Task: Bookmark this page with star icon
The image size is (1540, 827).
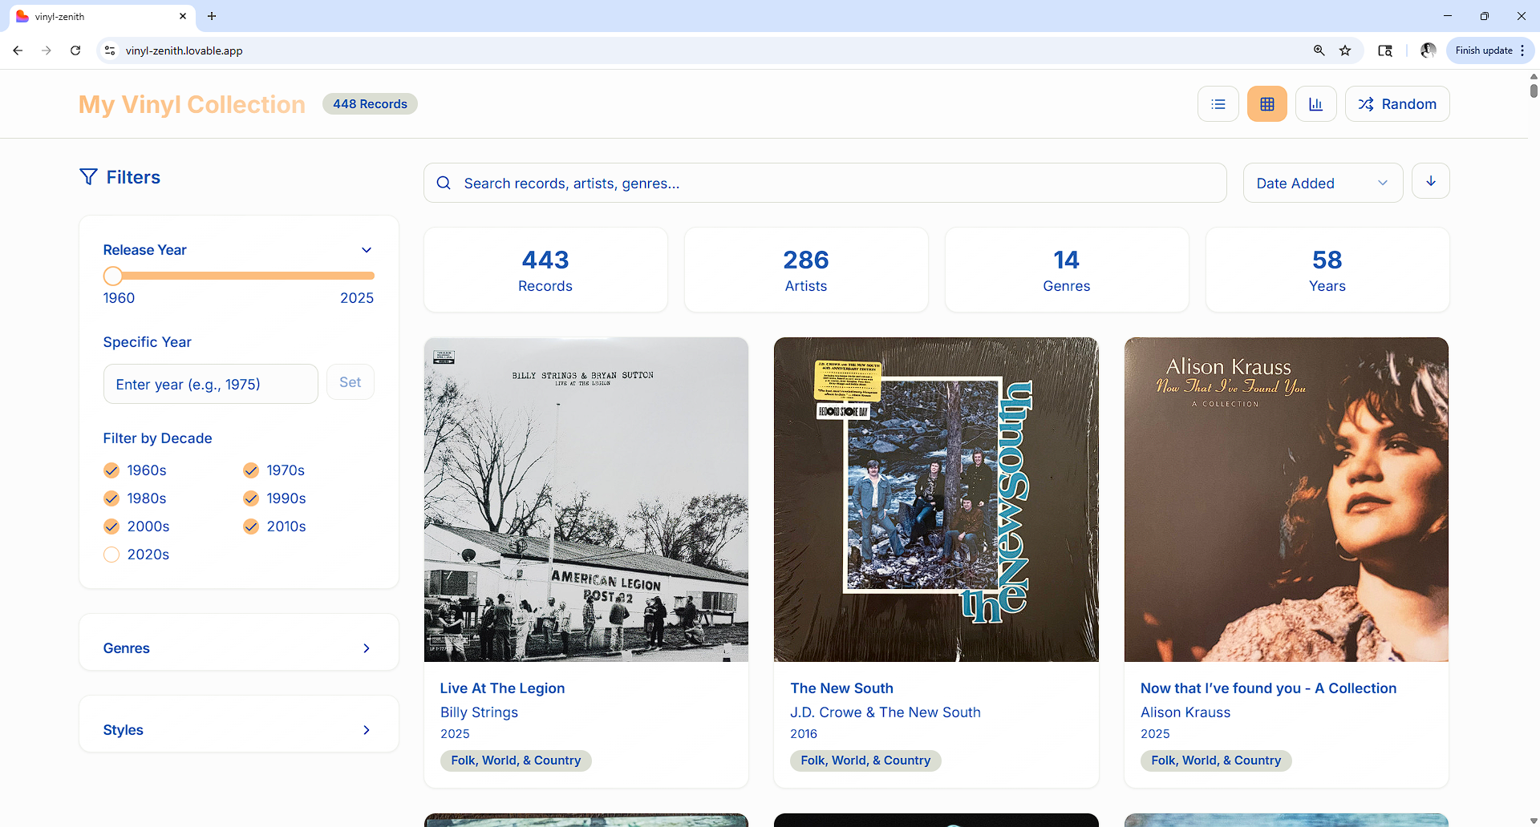Action: (1345, 50)
